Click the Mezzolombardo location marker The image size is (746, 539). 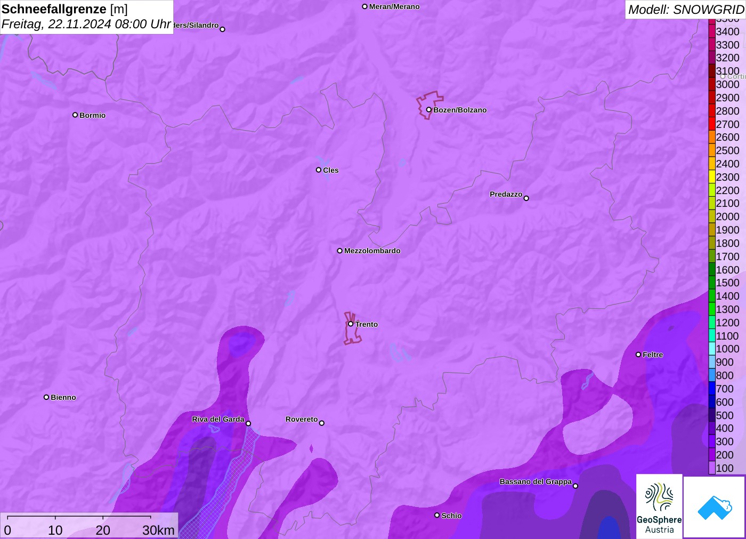[340, 251]
